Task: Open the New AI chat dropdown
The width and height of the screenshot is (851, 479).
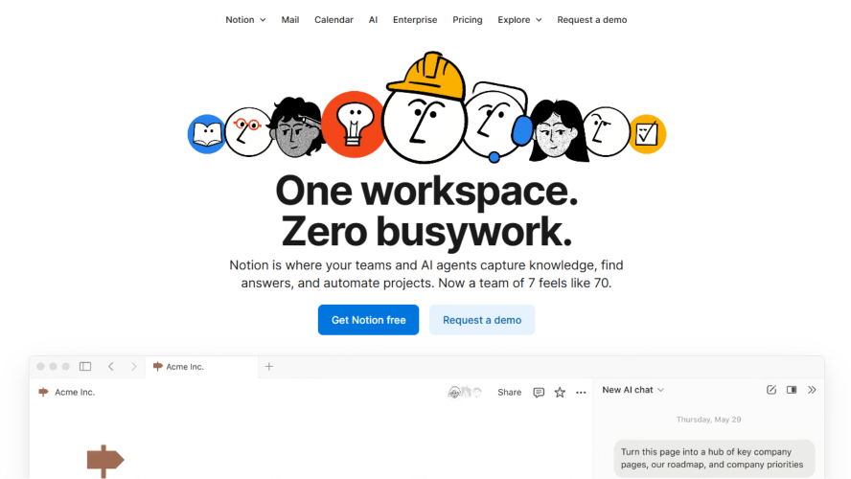Action: point(632,390)
